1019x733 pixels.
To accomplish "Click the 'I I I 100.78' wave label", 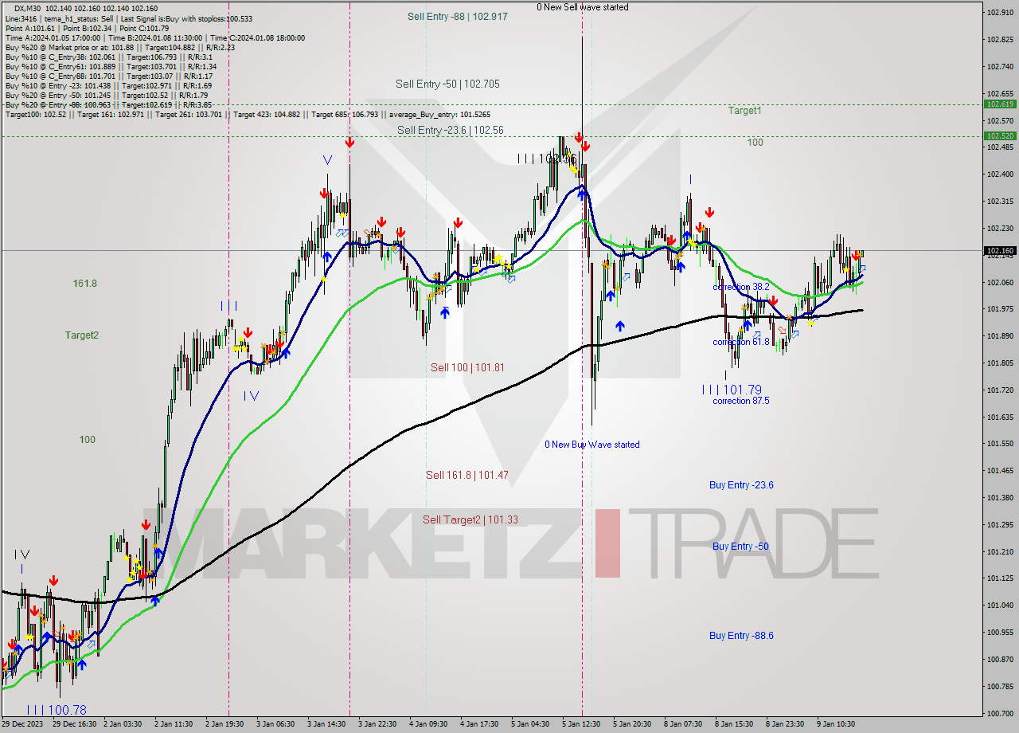I will 56,709.
